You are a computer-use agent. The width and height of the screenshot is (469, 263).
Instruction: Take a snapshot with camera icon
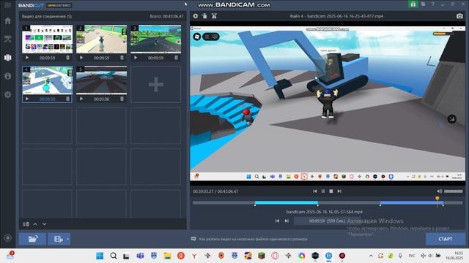coord(459,16)
